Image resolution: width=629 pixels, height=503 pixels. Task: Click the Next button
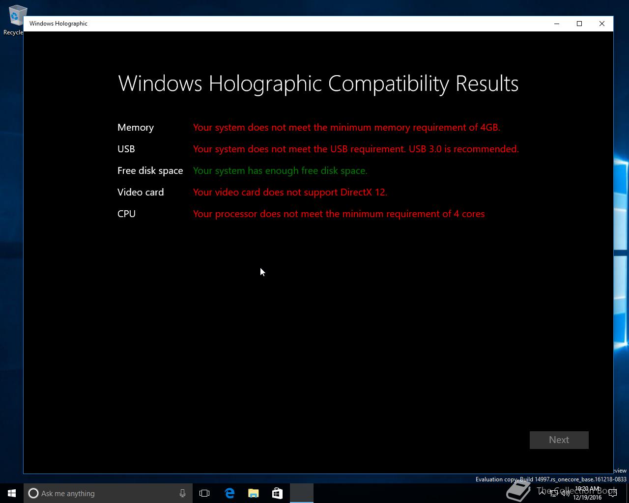point(559,440)
